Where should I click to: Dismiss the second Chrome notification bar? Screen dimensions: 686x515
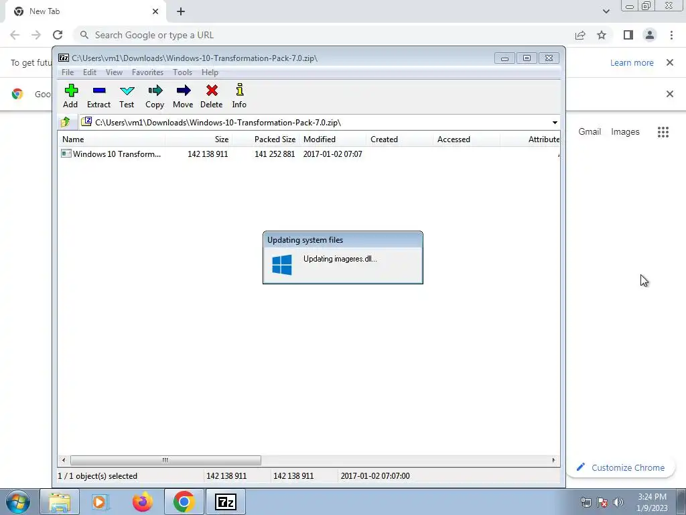tap(670, 94)
